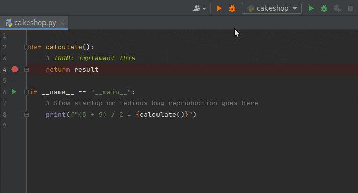Image resolution: width=358 pixels, height=193 pixels.
Task: Run cakeshop with the green play button
Action: [311, 9]
